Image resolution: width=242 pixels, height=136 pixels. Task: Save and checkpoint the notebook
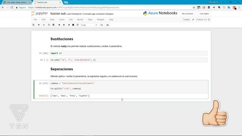click(34, 25)
